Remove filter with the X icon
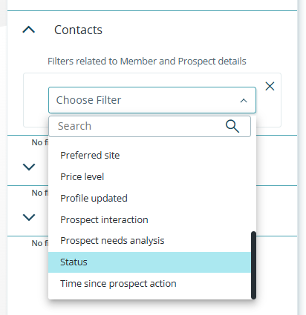Screen dimensions: 306x315 (x=270, y=86)
